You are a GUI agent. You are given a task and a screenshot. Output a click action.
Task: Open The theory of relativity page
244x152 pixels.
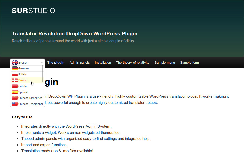click(x=132, y=63)
